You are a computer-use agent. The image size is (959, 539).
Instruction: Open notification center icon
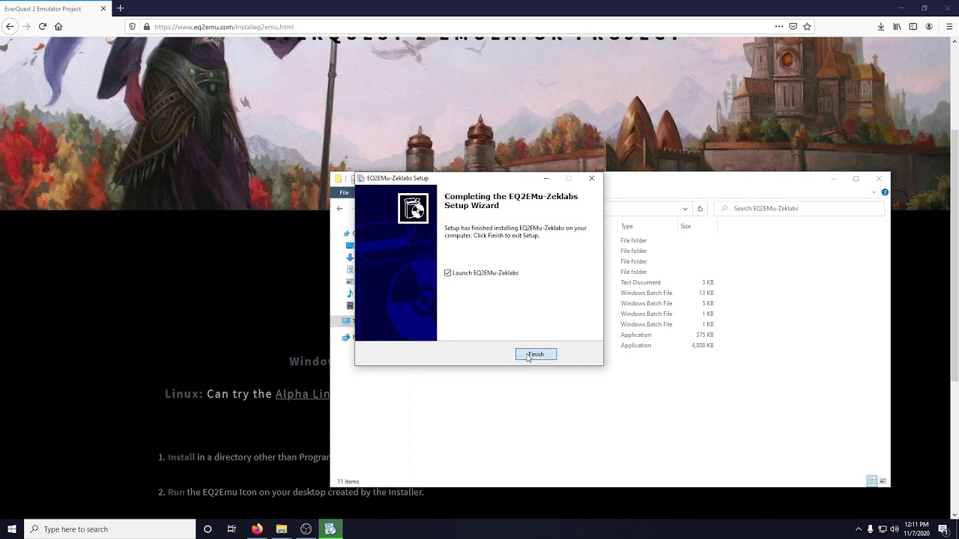coord(943,529)
